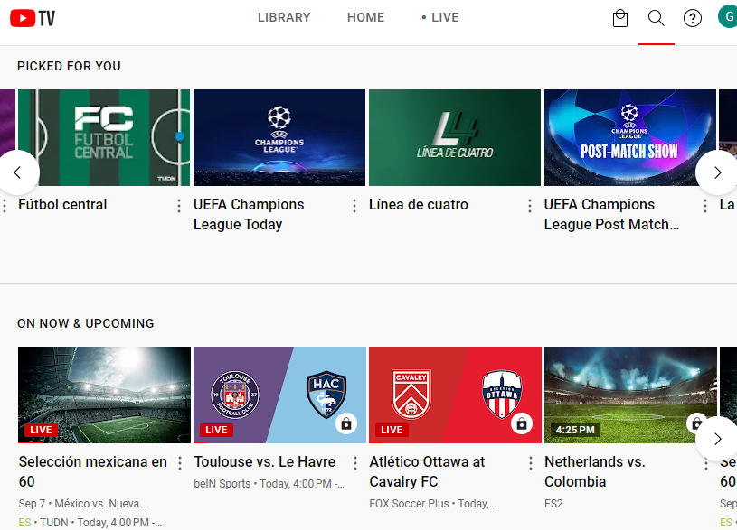Click LIVE badge on Toulouse vs. Le Havre
Image resolution: width=737 pixels, height=530 pixels.
coord(216,430)
